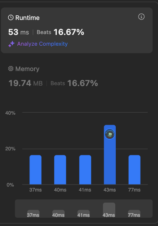Switch to the Memory section
The height and width of the screenshot is (226, 158).
pyautogui.click(x=24, y=69)
